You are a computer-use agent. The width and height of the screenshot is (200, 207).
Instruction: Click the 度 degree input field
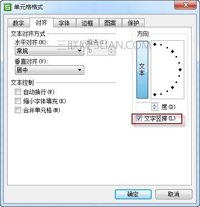point(144,107)
